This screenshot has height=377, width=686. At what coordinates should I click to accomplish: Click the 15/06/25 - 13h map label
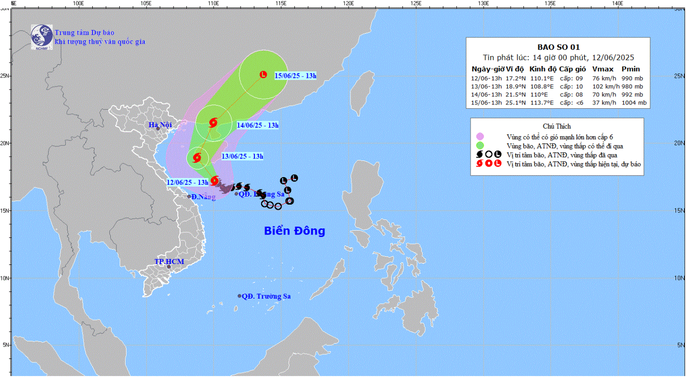(x=296, y=75)
